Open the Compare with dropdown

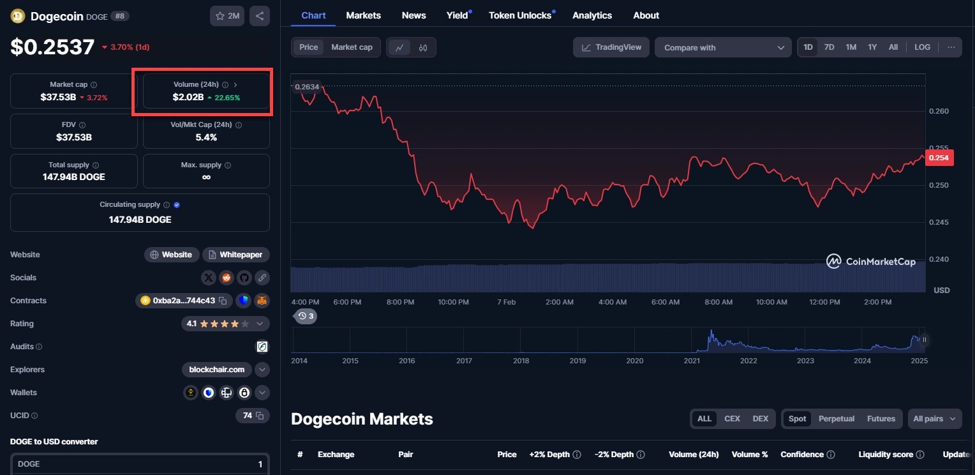tap(723, 48)
